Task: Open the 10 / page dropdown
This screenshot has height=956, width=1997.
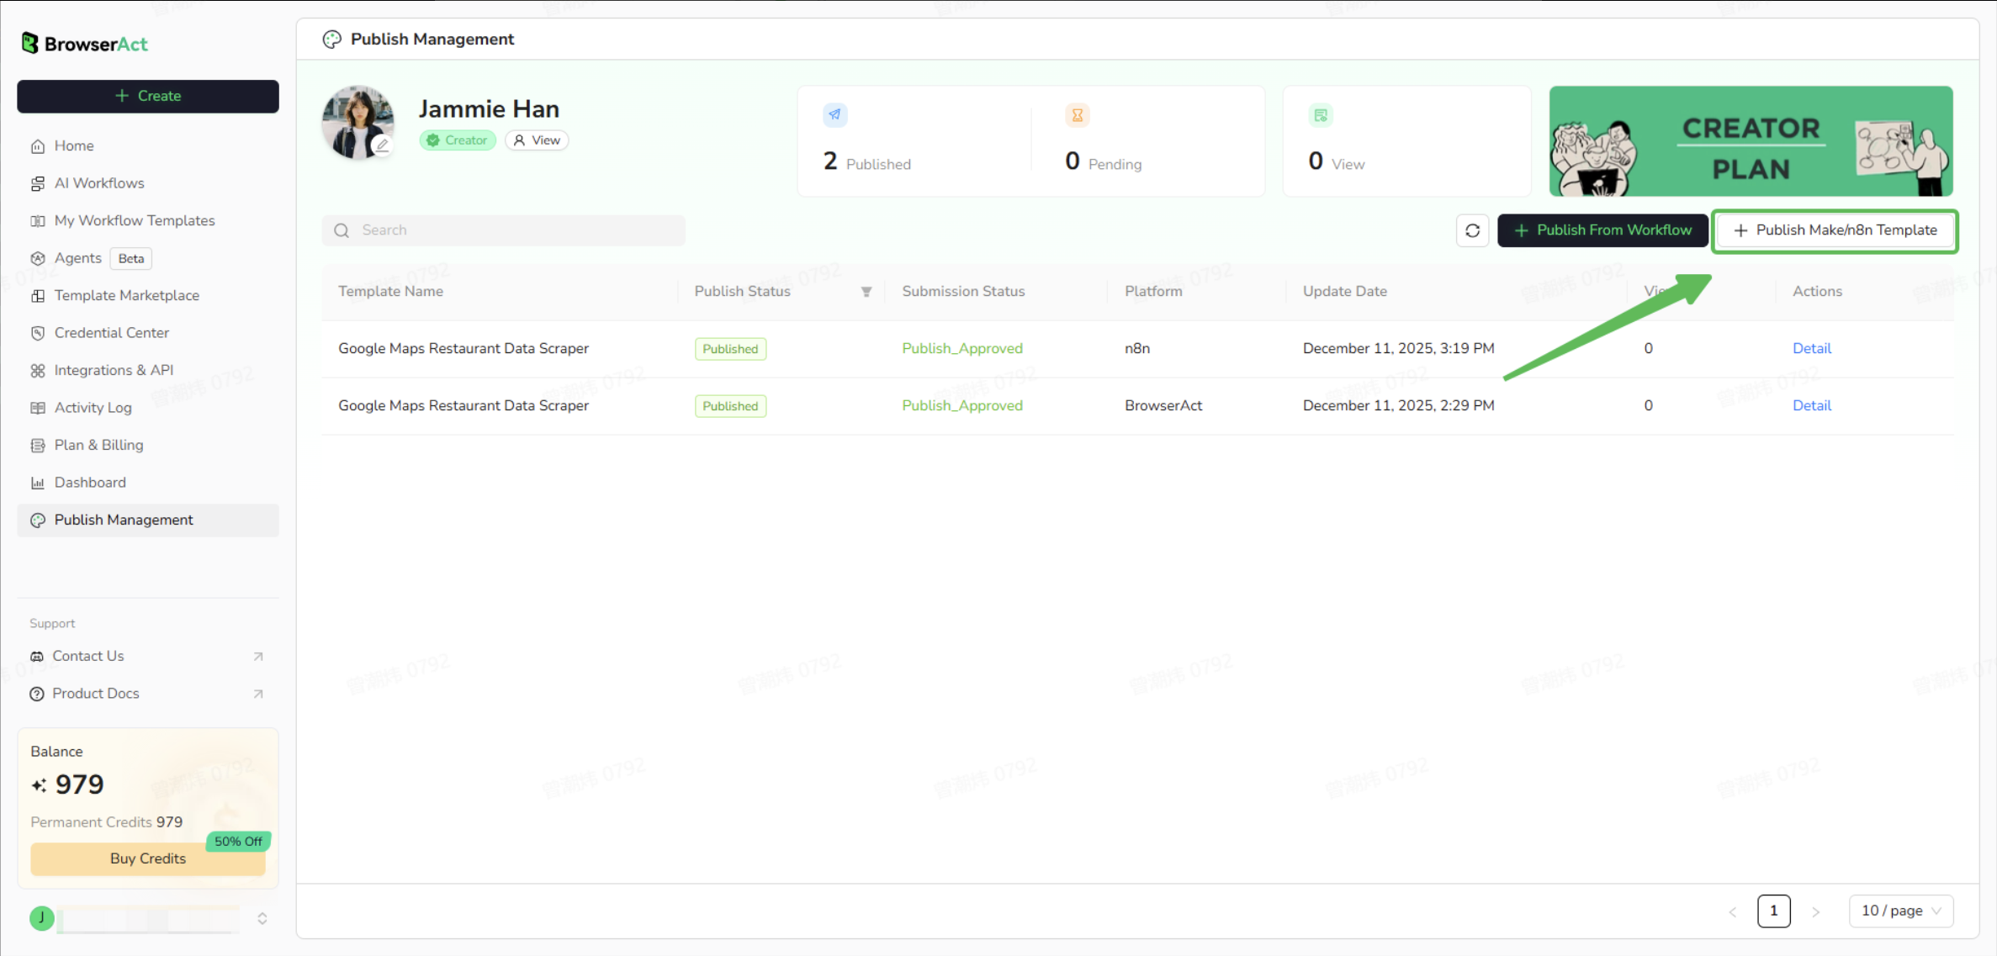Action: [x=1900, y=911]
